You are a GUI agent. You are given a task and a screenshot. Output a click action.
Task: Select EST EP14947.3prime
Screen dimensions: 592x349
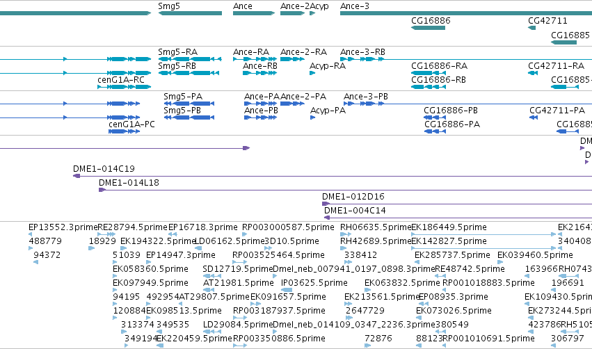[180, 255]
